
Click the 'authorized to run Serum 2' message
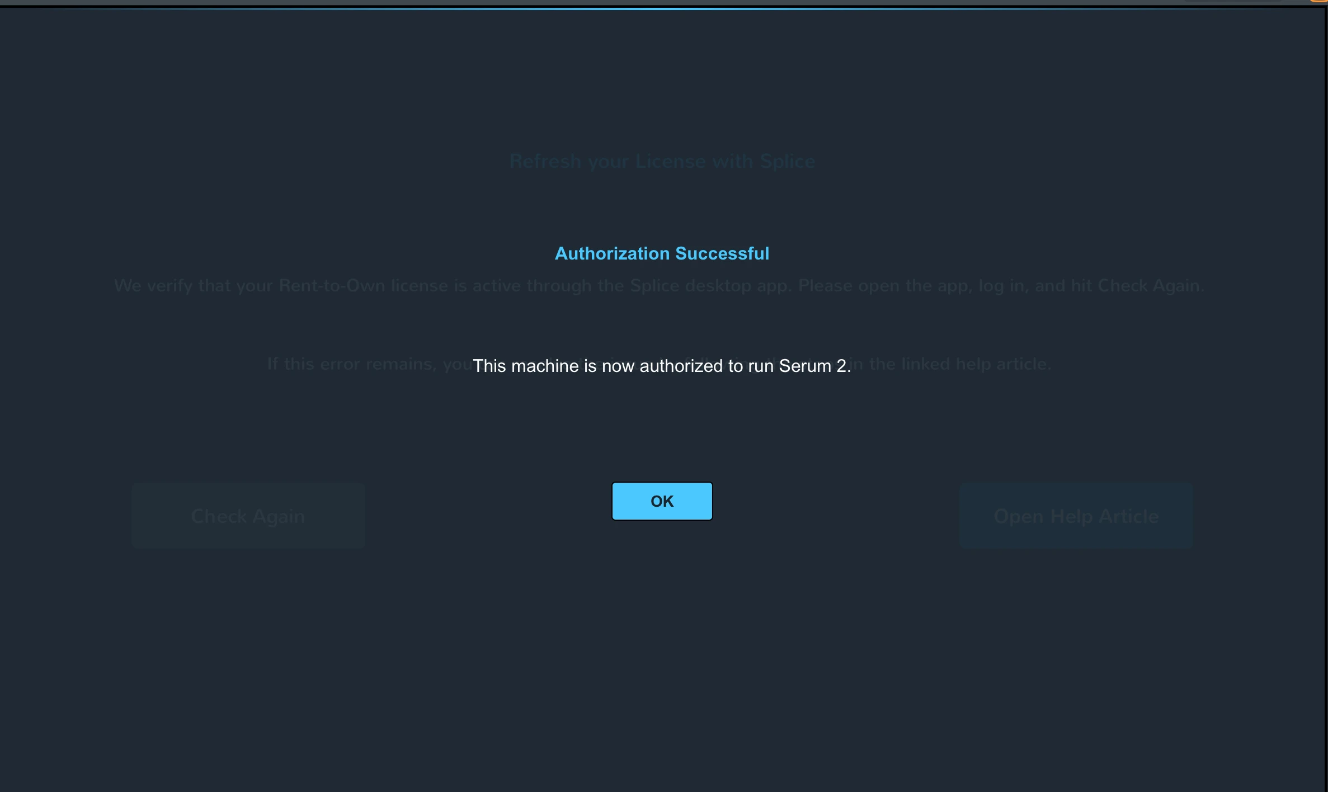[x=662, y=366]
